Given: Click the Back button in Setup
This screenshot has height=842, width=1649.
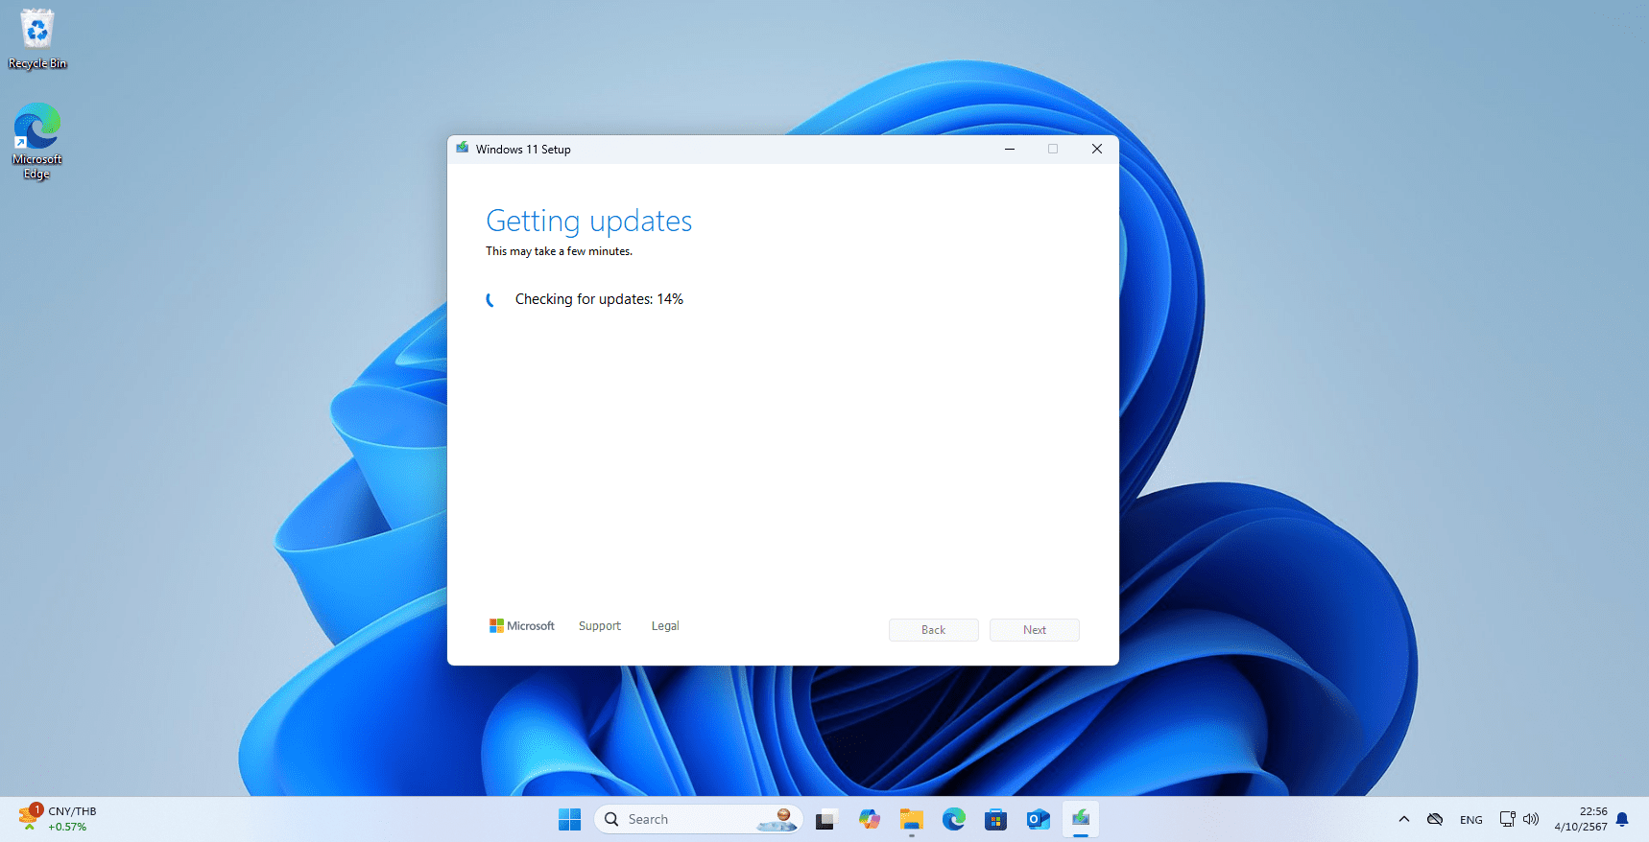Looking at the screenshot, I should tap(933, 630).
